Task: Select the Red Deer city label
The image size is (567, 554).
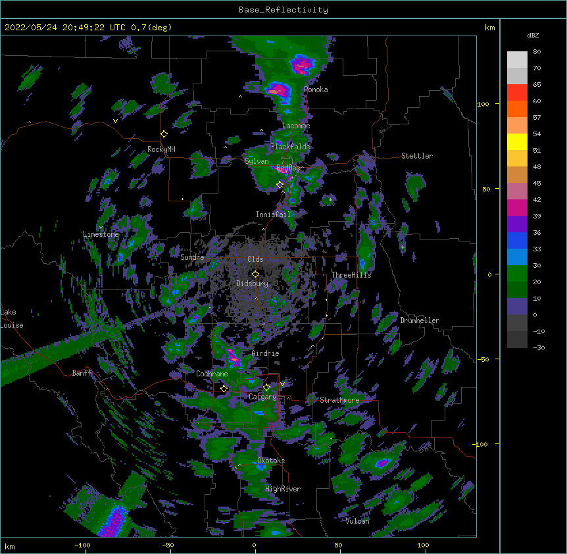Action: pos(289,168)
